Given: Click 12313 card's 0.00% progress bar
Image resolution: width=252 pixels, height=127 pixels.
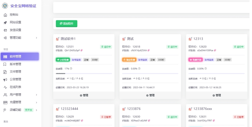Looking at the screenshot, I should pyautogui.click(x=217, y=74).
